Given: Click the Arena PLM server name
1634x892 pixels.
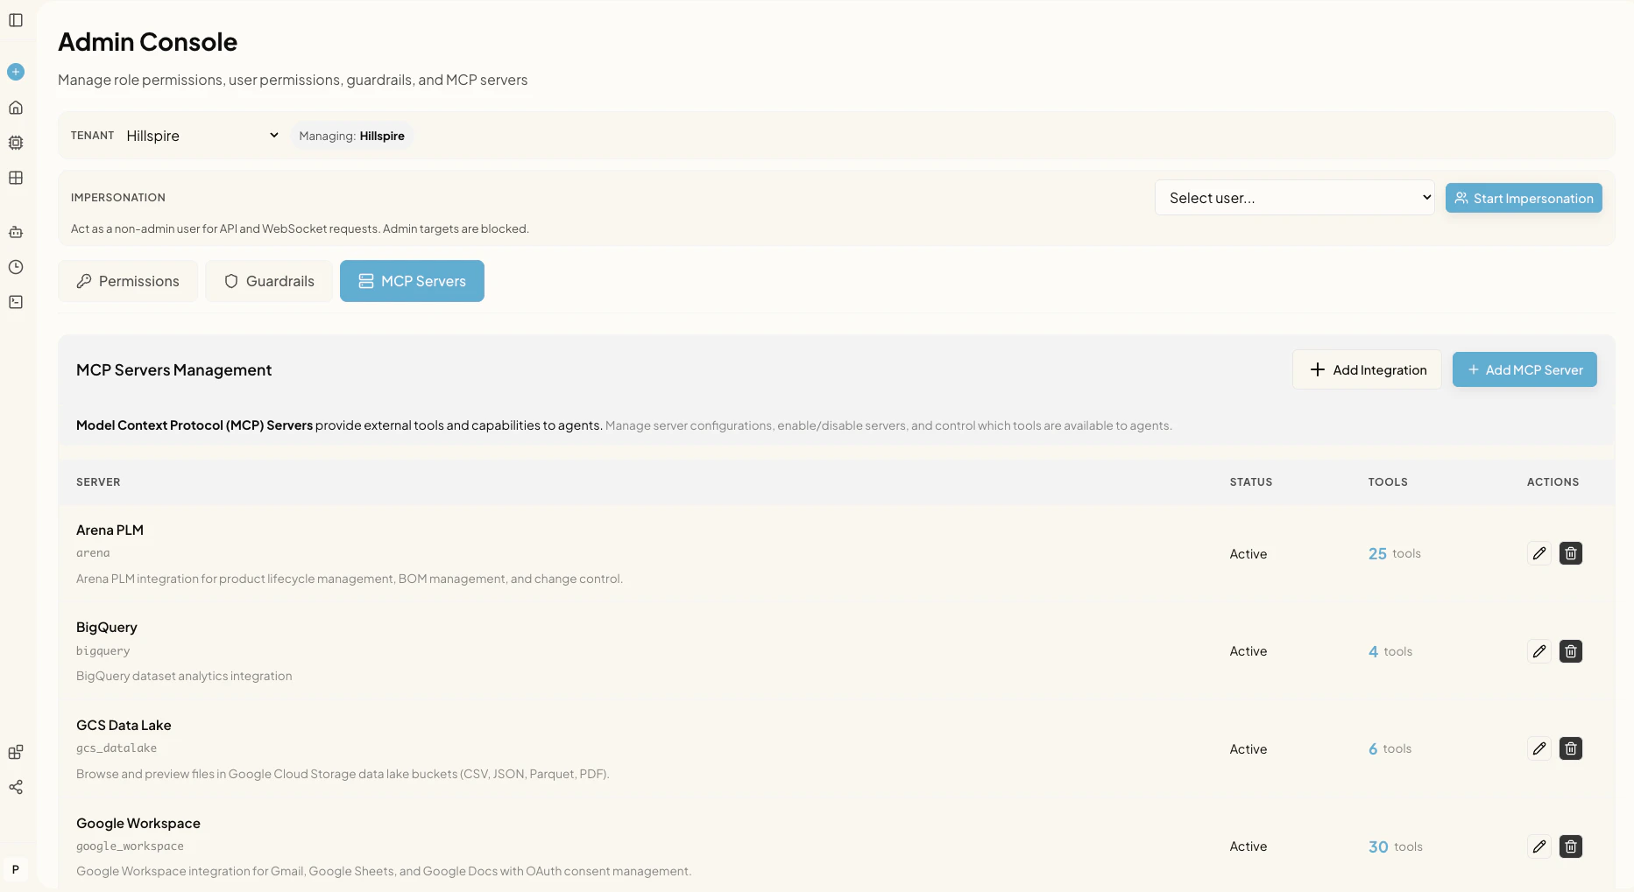Looking at the screenshot, I should tap(110, 530).
